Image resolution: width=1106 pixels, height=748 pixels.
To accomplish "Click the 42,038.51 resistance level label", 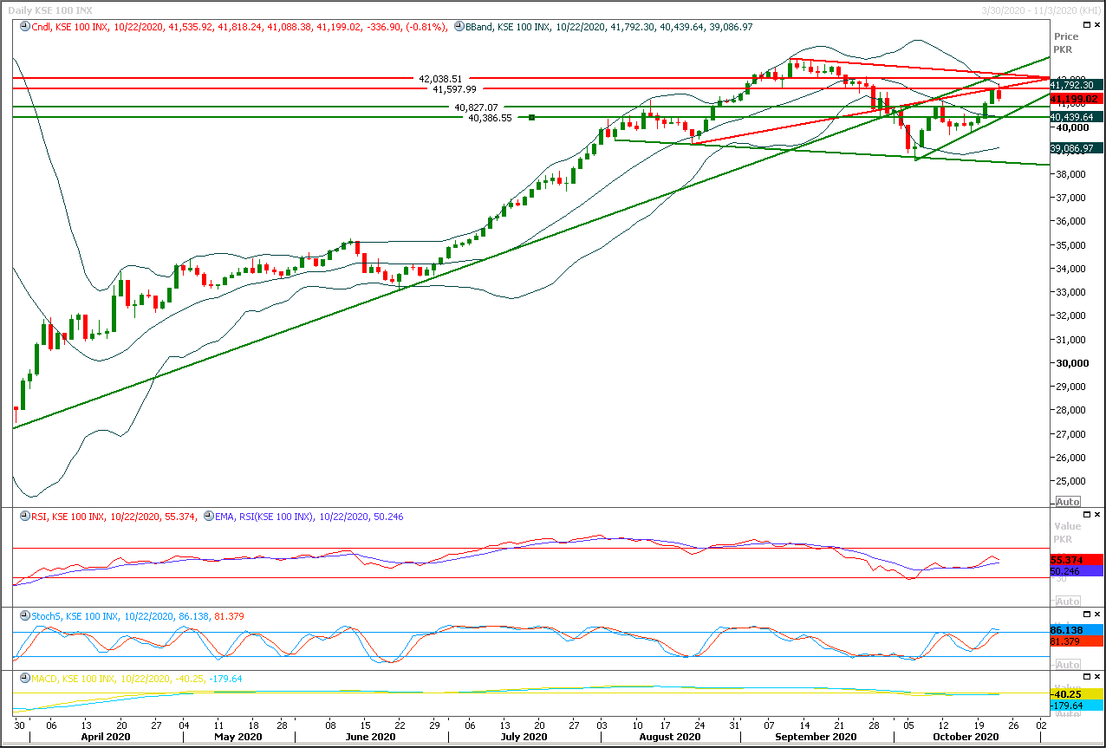I will pos(440,78).
